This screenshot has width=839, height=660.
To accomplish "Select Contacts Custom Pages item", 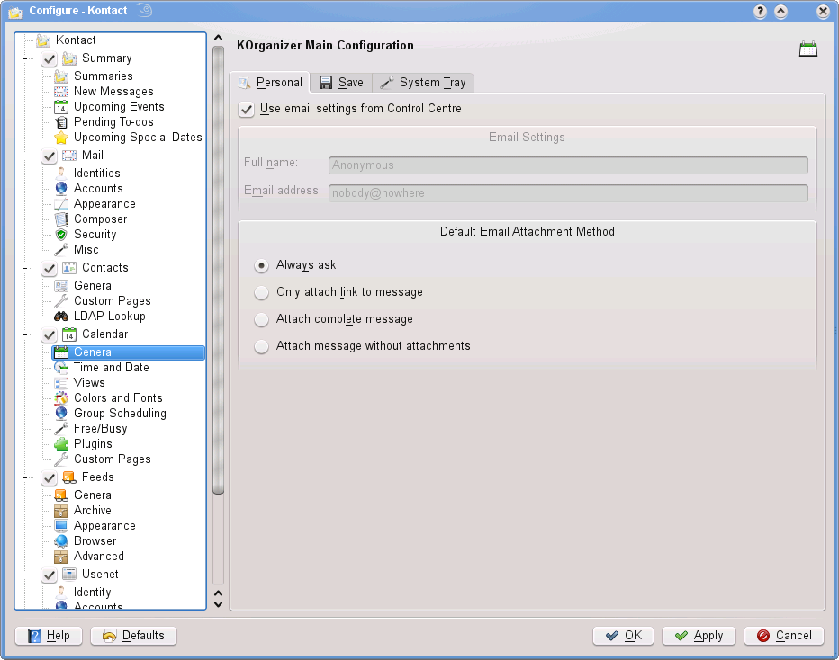I will [113, 301].
